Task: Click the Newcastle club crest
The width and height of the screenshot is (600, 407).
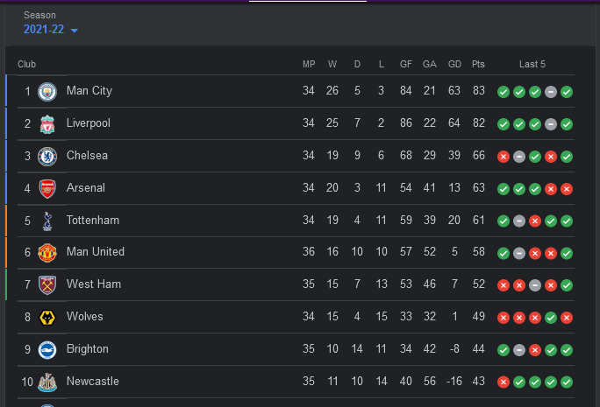Action: [x=47, y=382]
